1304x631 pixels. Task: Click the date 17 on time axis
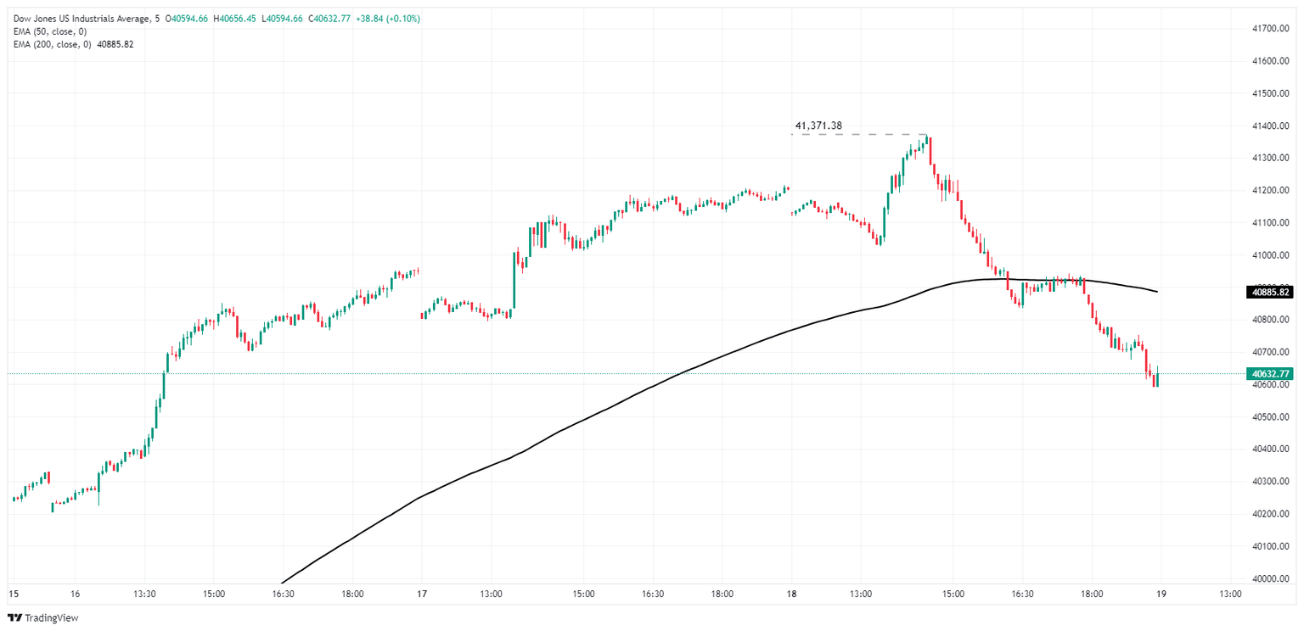[x=422, y=595]
